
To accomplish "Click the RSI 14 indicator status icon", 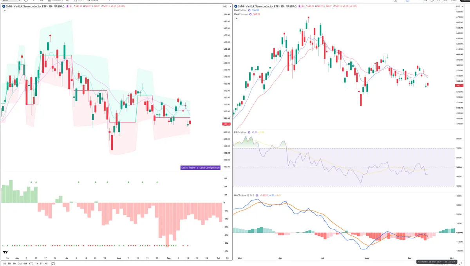I will (249, 132).
